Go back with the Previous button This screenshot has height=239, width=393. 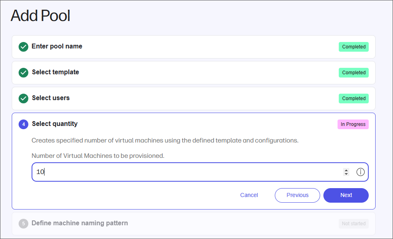pyautogui.click(x=297, y=195)
